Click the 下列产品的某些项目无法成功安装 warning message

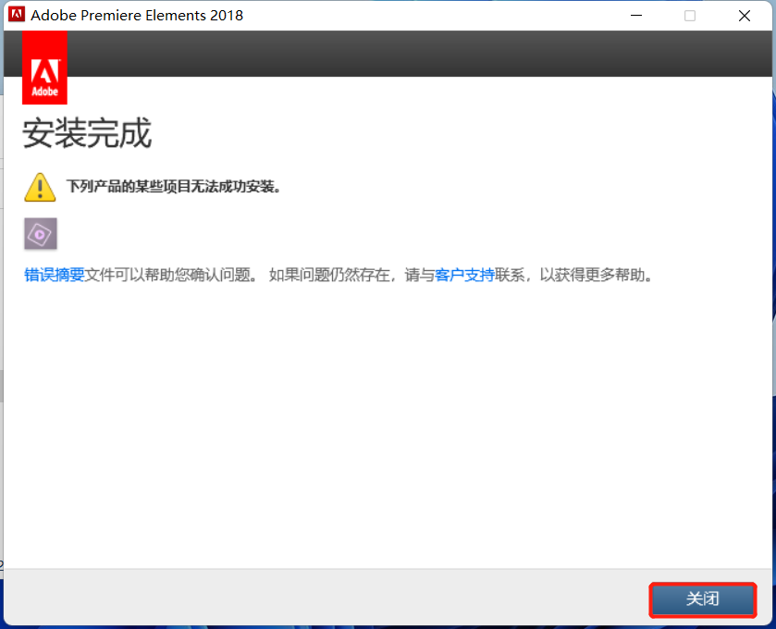[173, 186]
